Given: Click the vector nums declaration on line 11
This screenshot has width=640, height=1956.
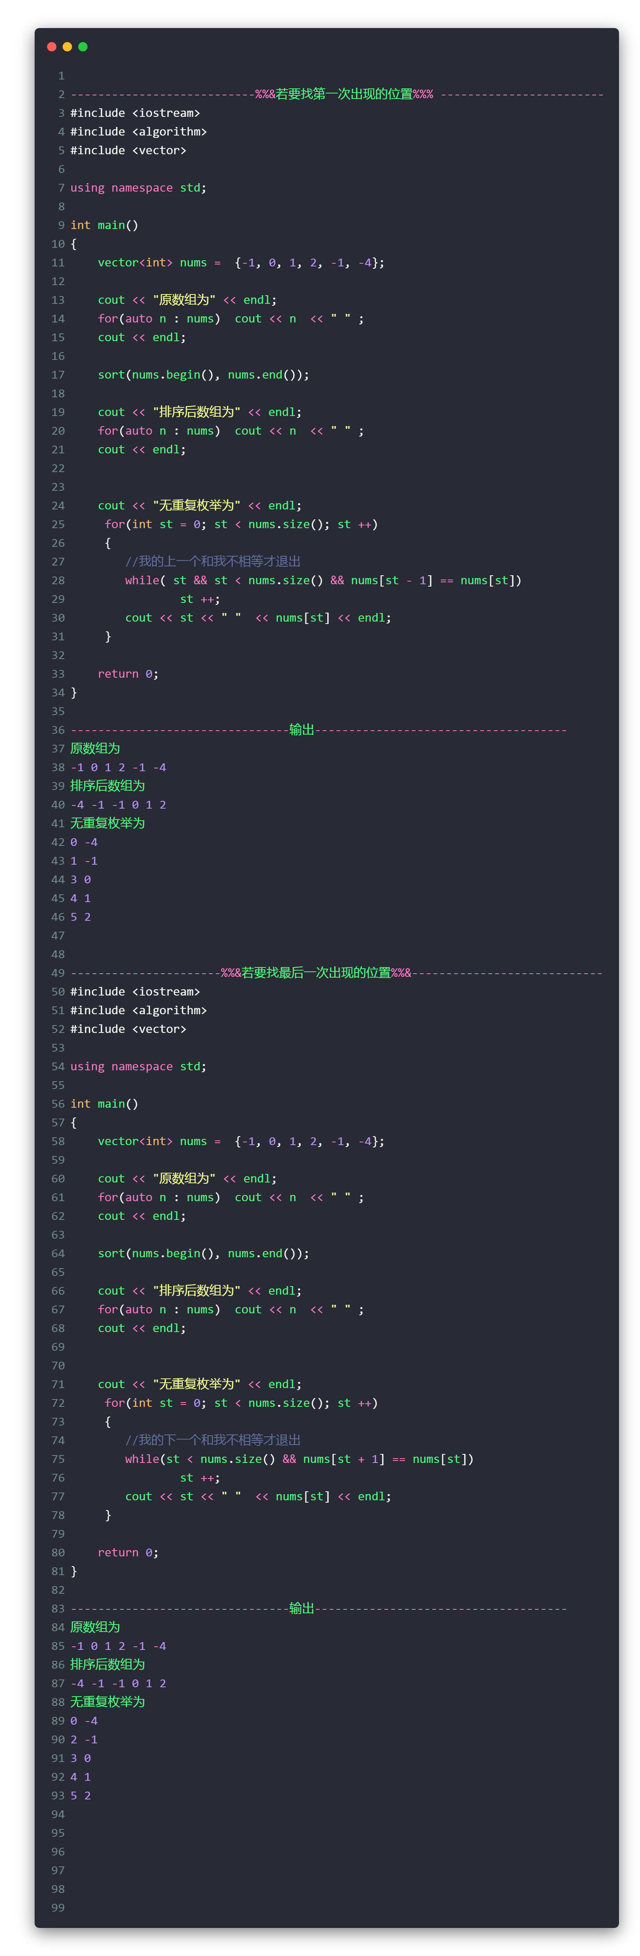Looking at the screenshot, I should (241, 263).
